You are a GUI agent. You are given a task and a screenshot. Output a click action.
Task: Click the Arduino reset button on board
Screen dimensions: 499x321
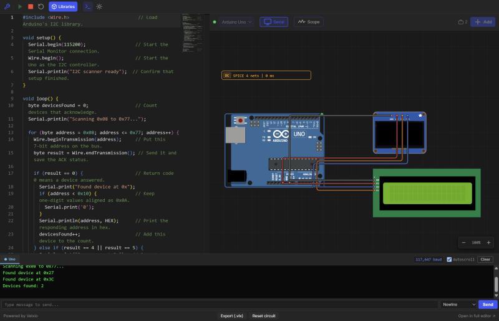tap(240, 121)
